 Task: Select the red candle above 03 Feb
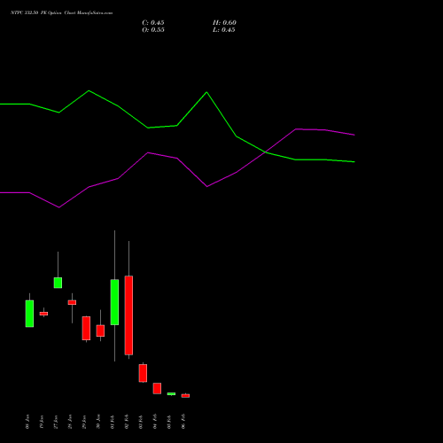(x=143, y=373)
